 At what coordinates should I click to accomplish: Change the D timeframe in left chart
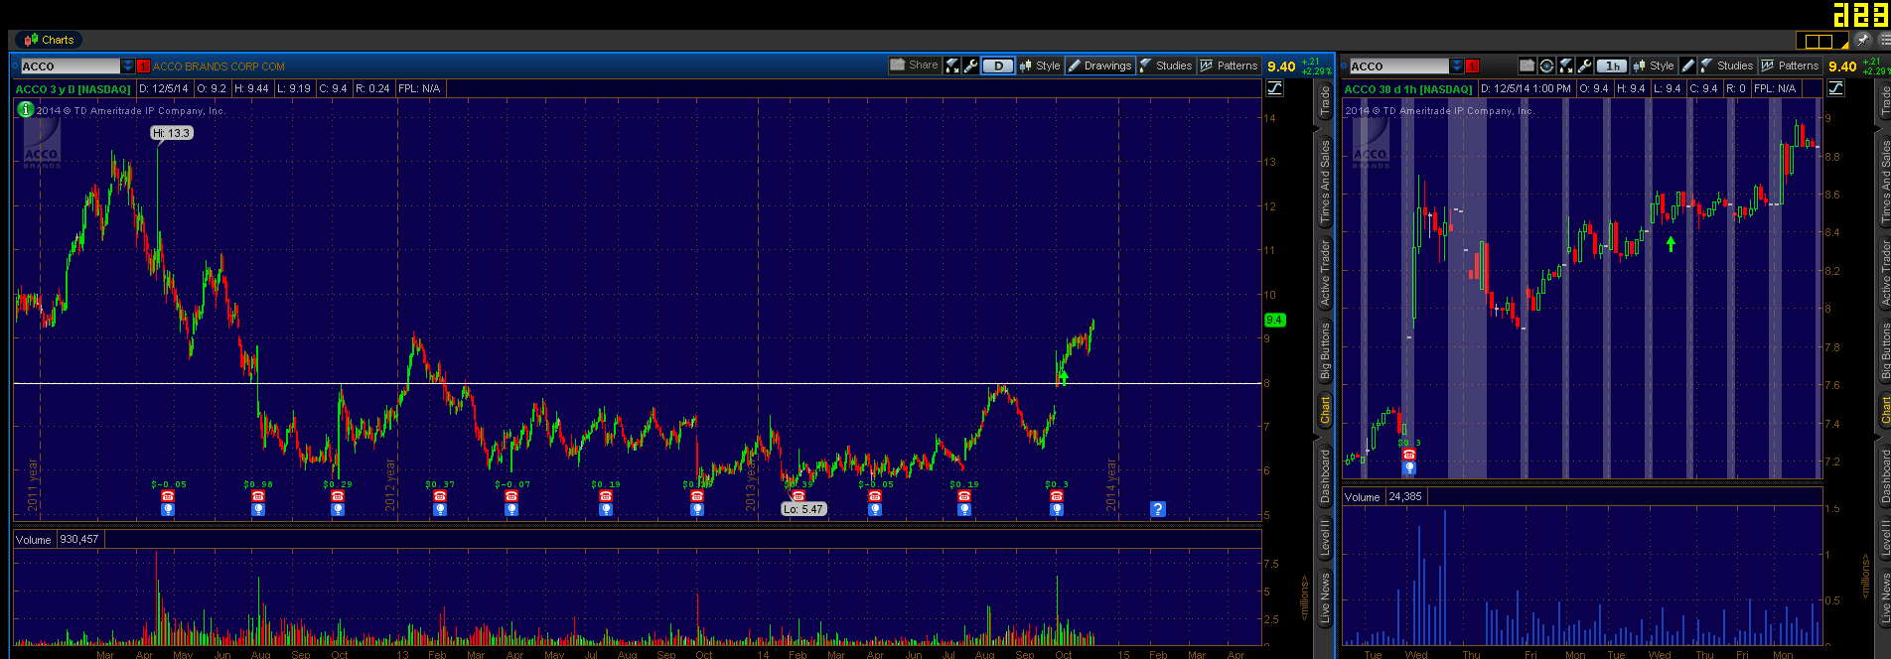point(998,66)
